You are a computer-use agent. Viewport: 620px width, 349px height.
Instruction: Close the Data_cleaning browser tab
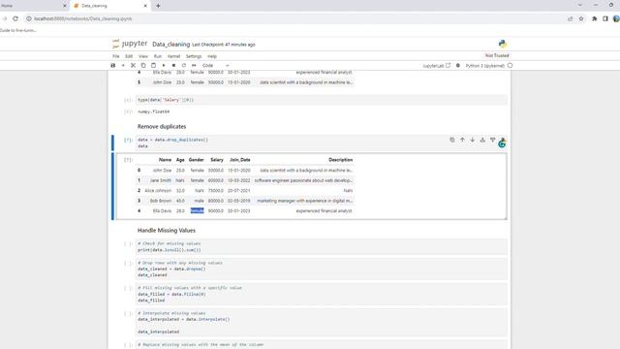tap(145, 6)
